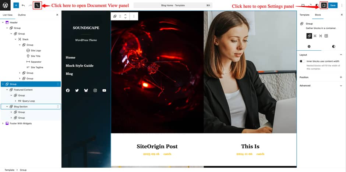Viewport: 346px width, 172px height.
Task: Open the block inserter plus button
Action: click(x=16, y=5)
